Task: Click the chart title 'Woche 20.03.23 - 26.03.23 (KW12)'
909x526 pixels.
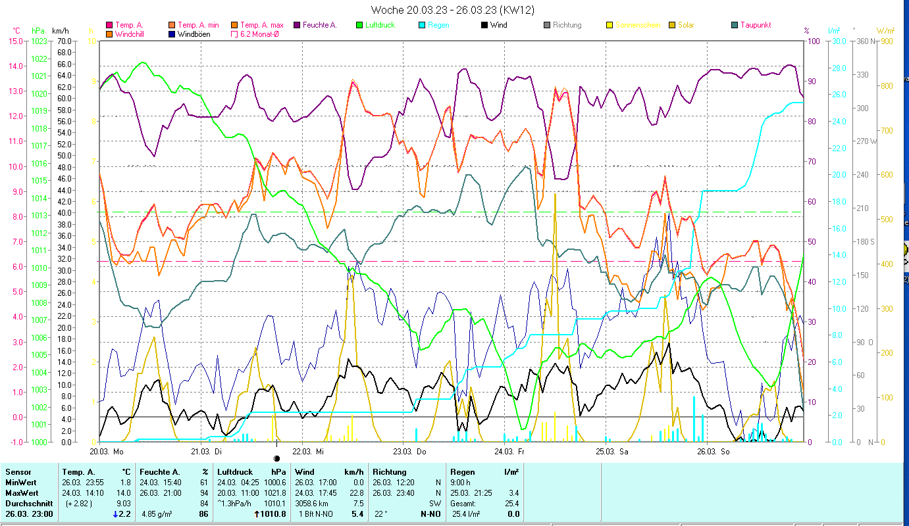Action: (x=453, y=10)
